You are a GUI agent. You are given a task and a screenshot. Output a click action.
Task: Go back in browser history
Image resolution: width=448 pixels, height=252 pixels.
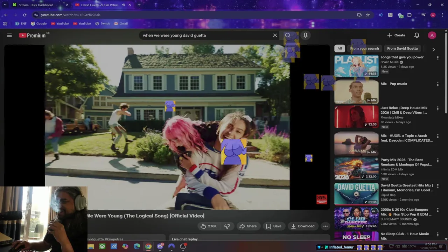point(6,15)
